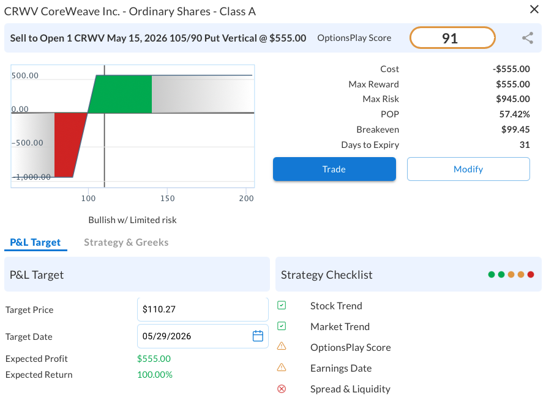Click the OptionsPlay Score checklist label
This screenshot has width=546, height=401.
(x=350, y=347)
